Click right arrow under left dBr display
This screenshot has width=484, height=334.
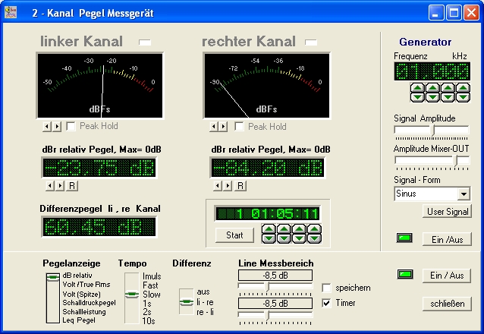point(58,185)
